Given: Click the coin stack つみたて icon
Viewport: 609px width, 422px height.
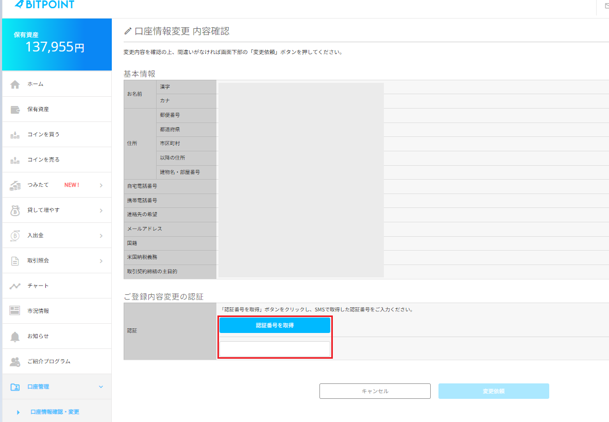Looking at the screenshot, I should (x=15, y=185).
